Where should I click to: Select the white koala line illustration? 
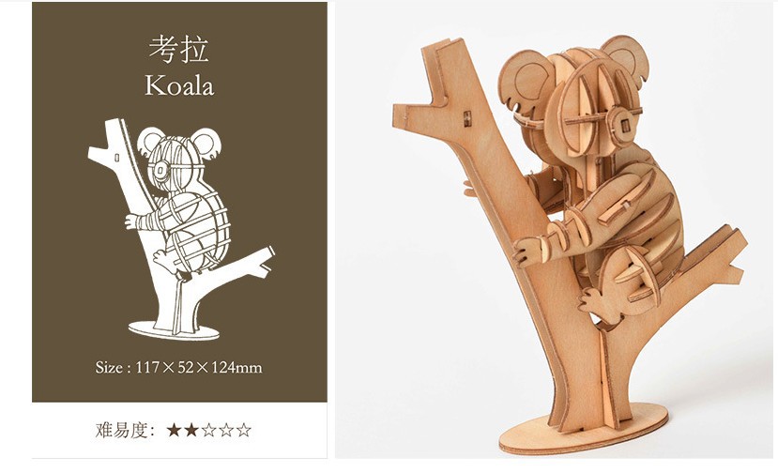pyautogui.click(x=182, y=229)
